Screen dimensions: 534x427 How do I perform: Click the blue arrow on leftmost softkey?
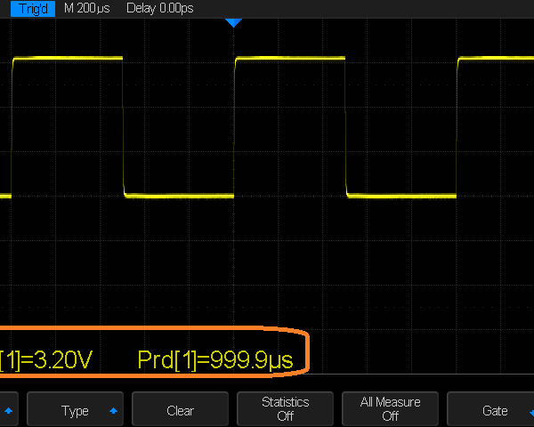[x=9, y=411]
